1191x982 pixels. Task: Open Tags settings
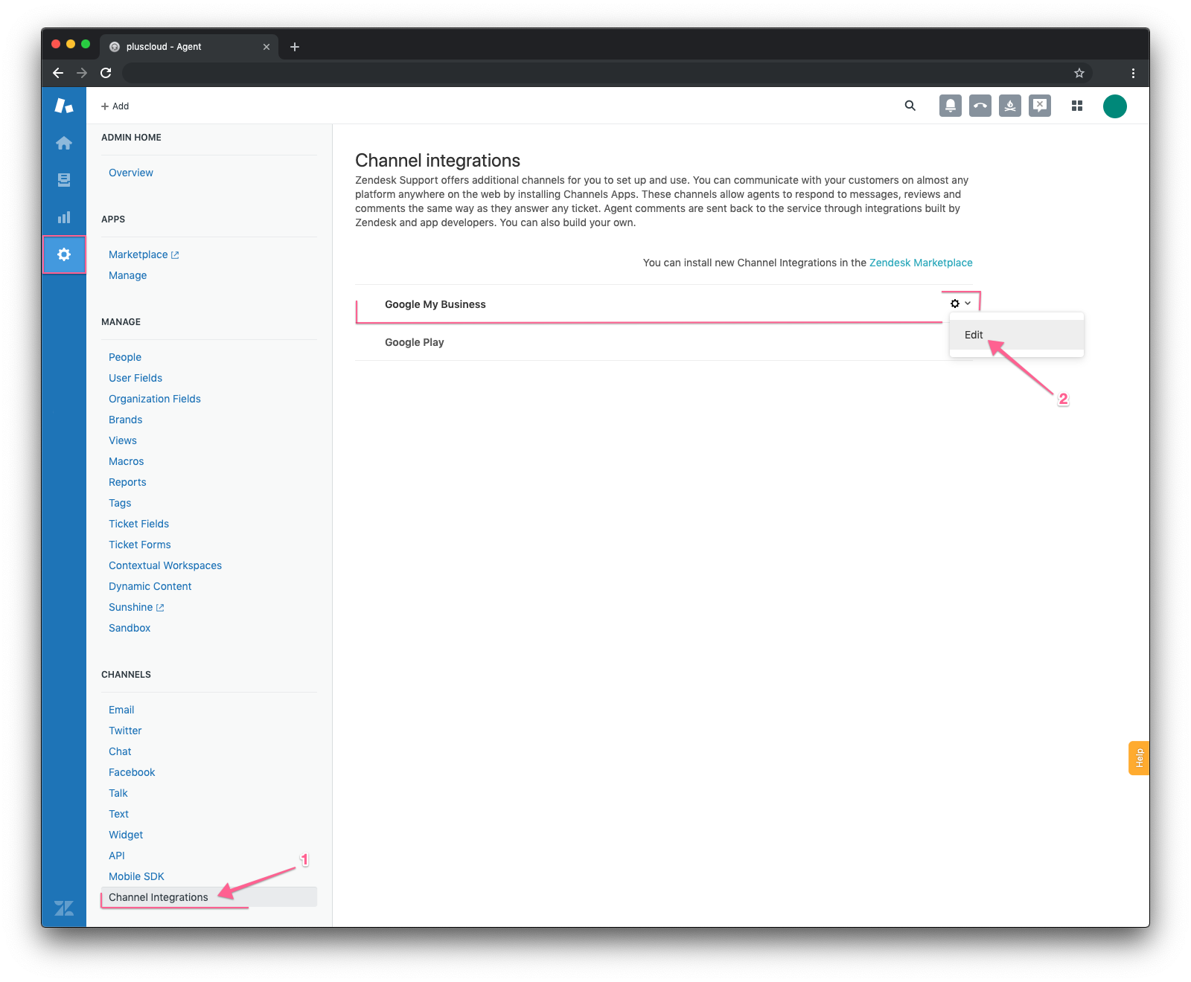point(120,503)
